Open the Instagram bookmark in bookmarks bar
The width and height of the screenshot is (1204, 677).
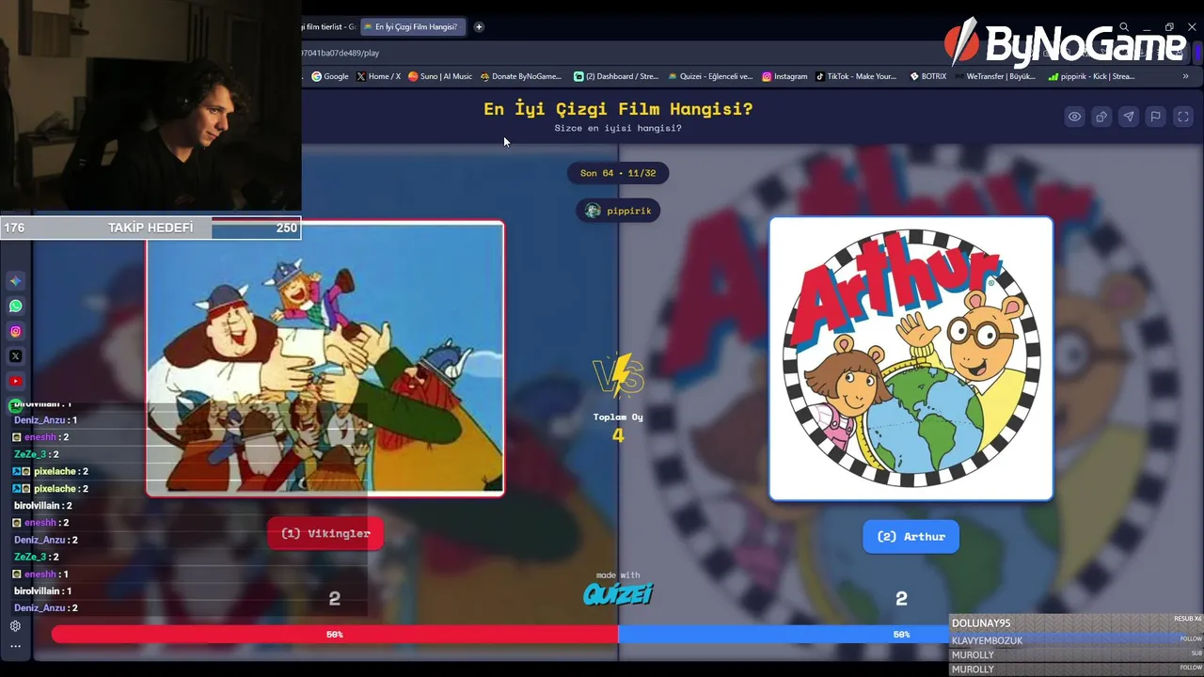tap(784, 76)
